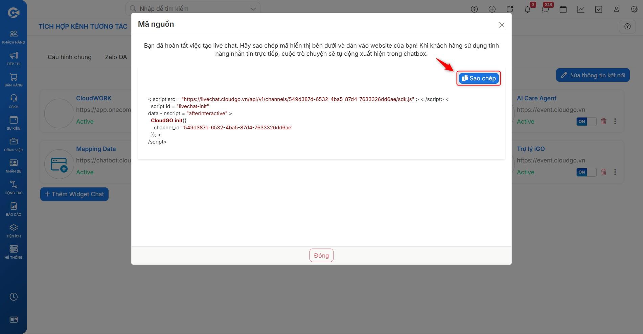Open the Hệ thống sidebar module
Image resolution: width=643 pixels, height=334 pixels.
(14, 252)
